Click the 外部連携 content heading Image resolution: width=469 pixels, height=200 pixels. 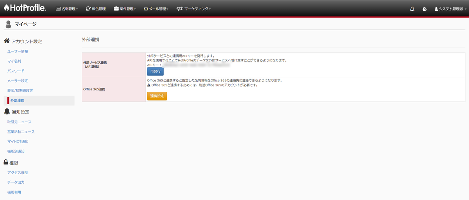point(90,40)
